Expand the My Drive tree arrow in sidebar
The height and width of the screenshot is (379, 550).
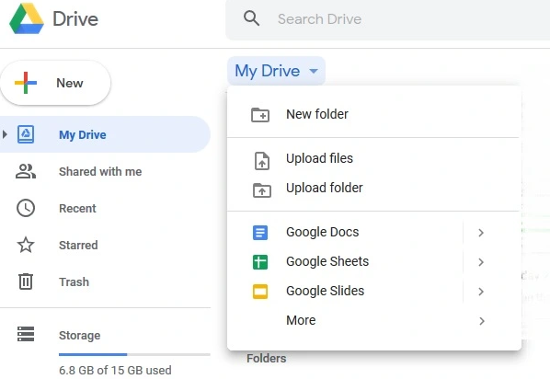click(5, 134)
